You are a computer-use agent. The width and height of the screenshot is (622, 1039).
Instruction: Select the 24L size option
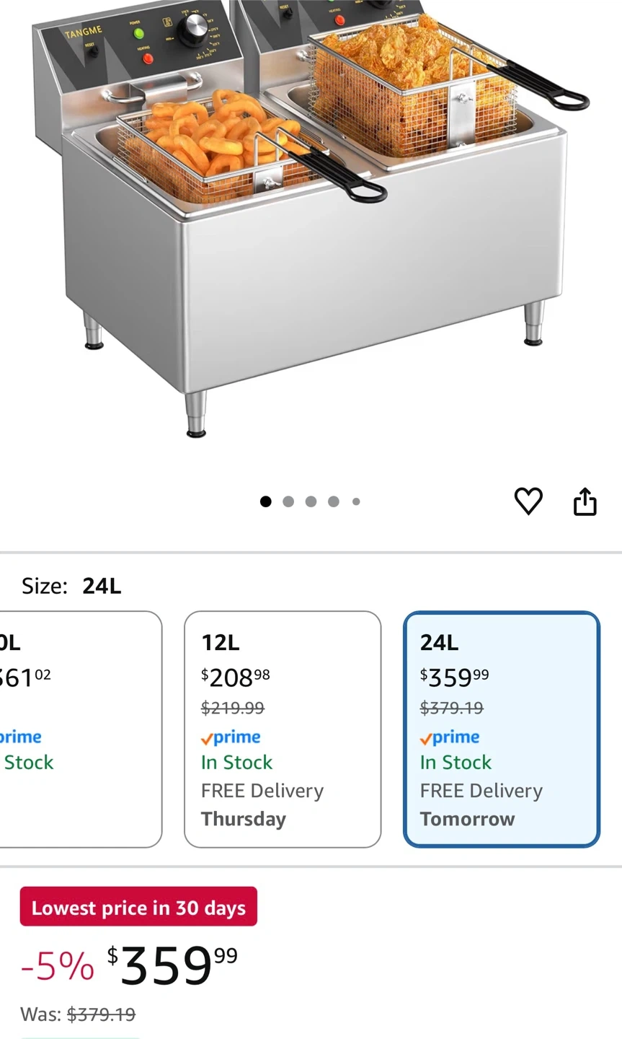click(x=502, y=729)
